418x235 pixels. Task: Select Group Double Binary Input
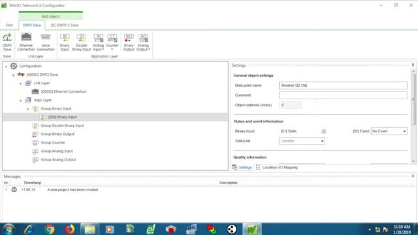(x=63, y=125)
